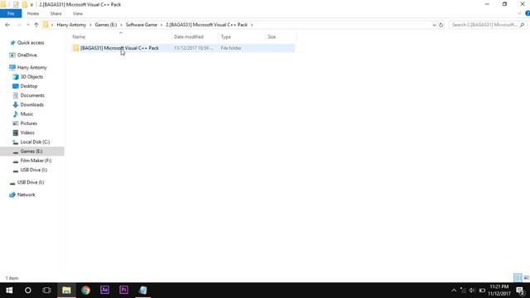Launch Google Chrome from the taskbar

click(85, 291)
